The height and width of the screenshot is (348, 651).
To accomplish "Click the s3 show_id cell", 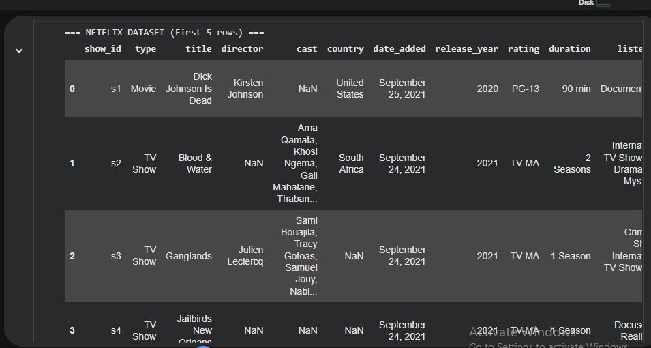I will [116, 256].
